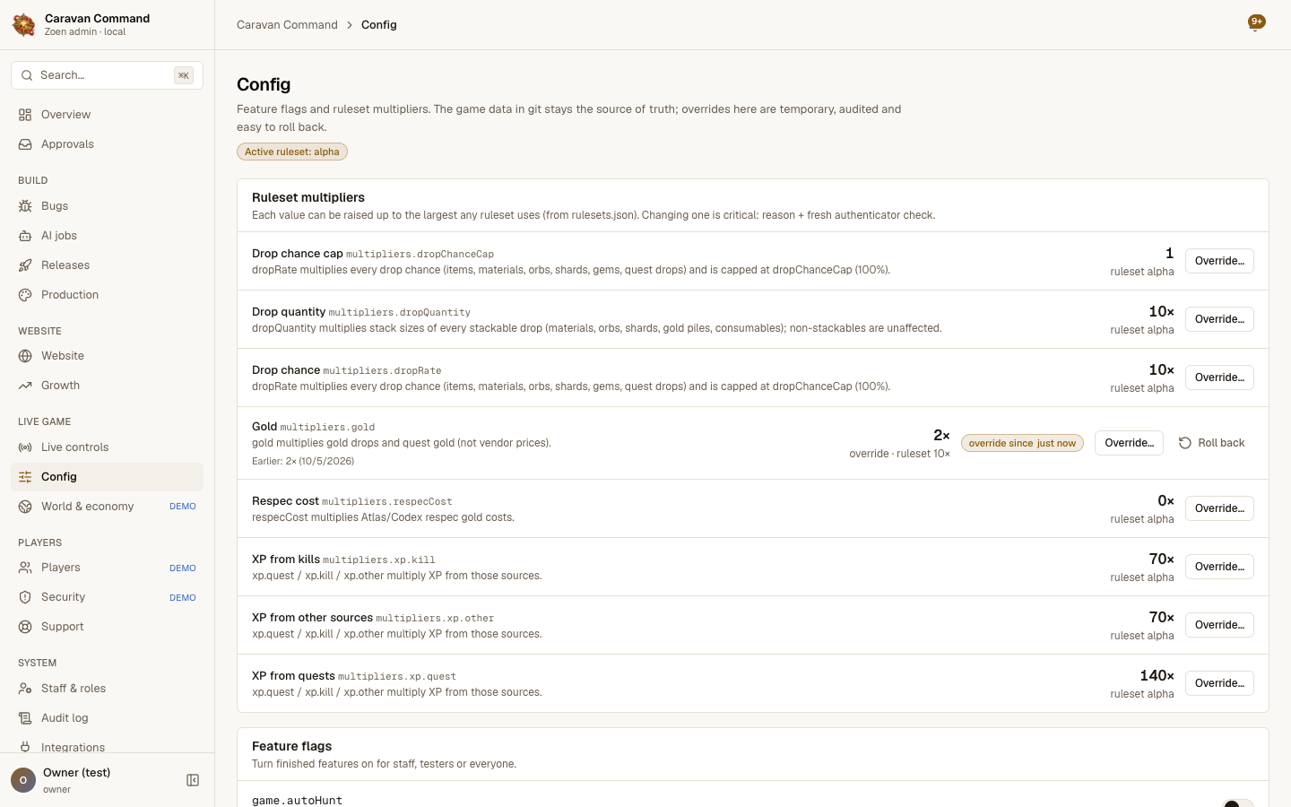Select the Config sidebar item
The image size is (1291, 807).
coord(107,477)
